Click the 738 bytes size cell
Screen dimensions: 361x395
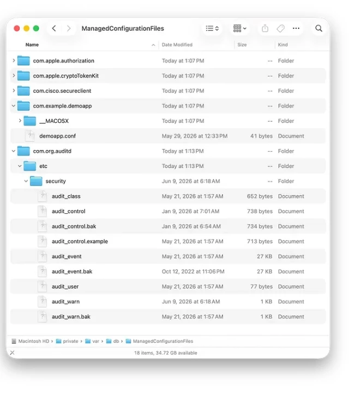tap(260, 211)
